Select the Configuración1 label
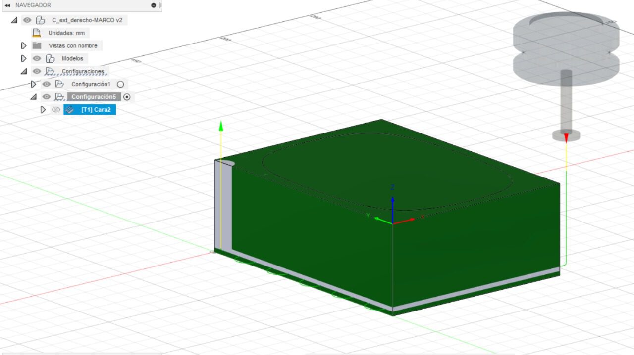634x355 pixels. click(x=91, y=84)
